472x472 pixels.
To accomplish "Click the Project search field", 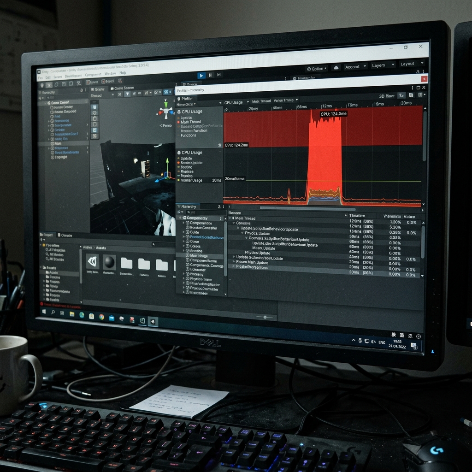I will coord(163,244).
